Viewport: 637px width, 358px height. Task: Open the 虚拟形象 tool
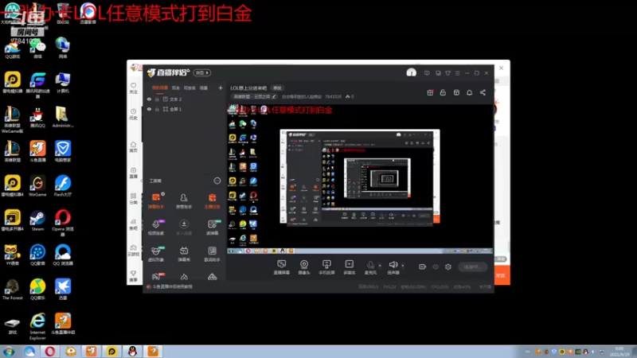[x=155, y=254]
